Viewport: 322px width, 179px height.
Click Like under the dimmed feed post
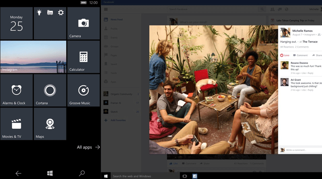click(173, 164)
